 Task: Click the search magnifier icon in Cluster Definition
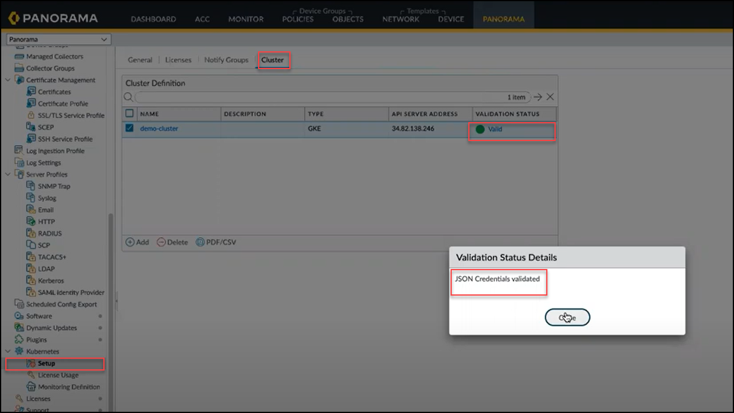click(x=128, y=97)
